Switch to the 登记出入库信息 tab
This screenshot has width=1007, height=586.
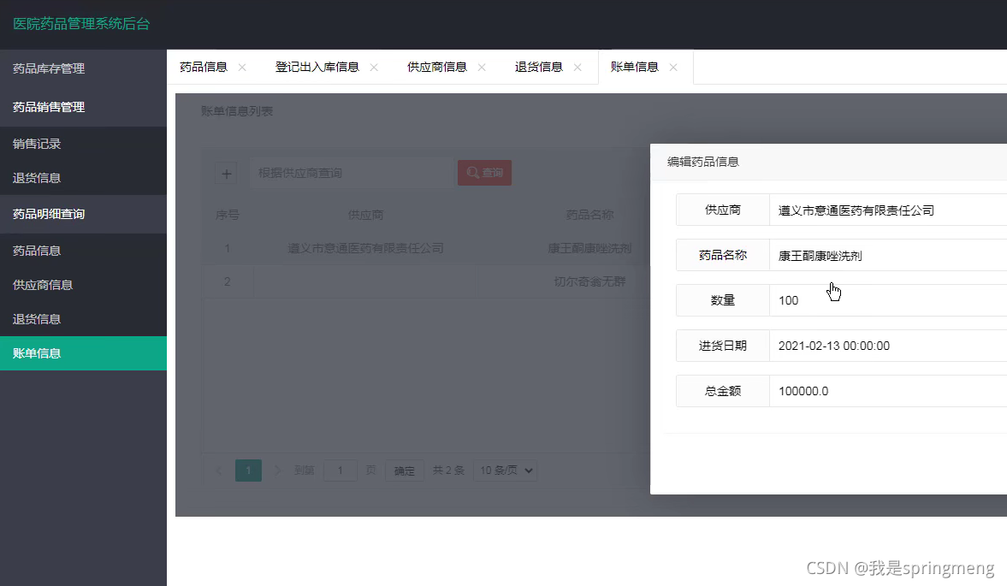pos(317,68)
